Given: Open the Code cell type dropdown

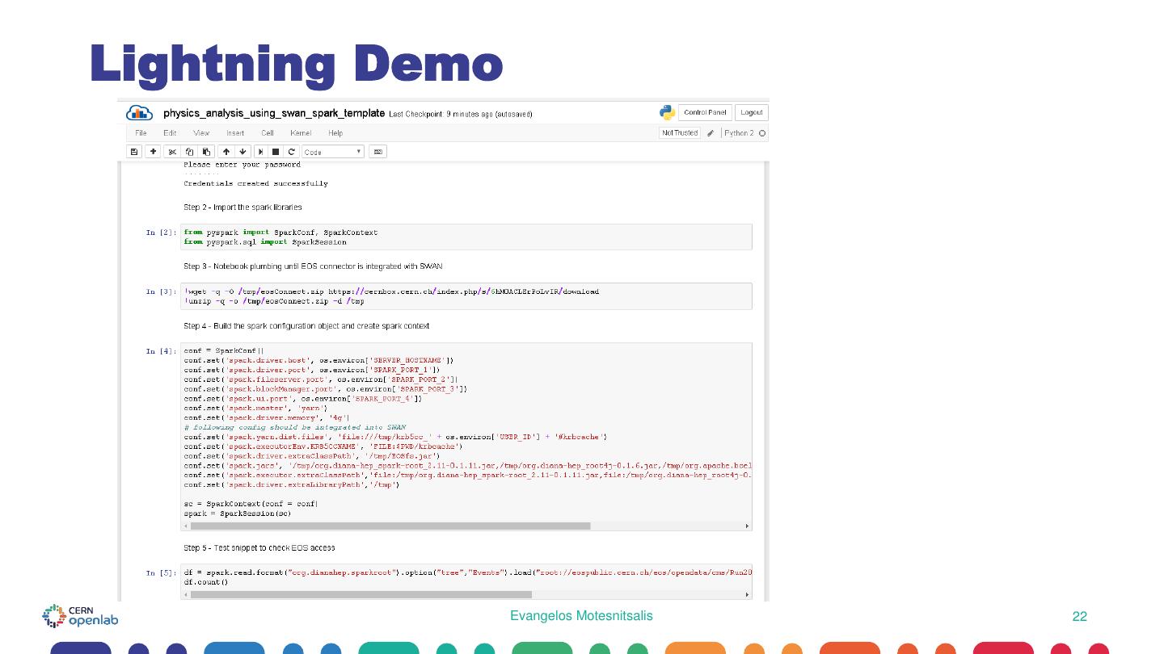Looking at the screenshot, I should pos(333,152).
